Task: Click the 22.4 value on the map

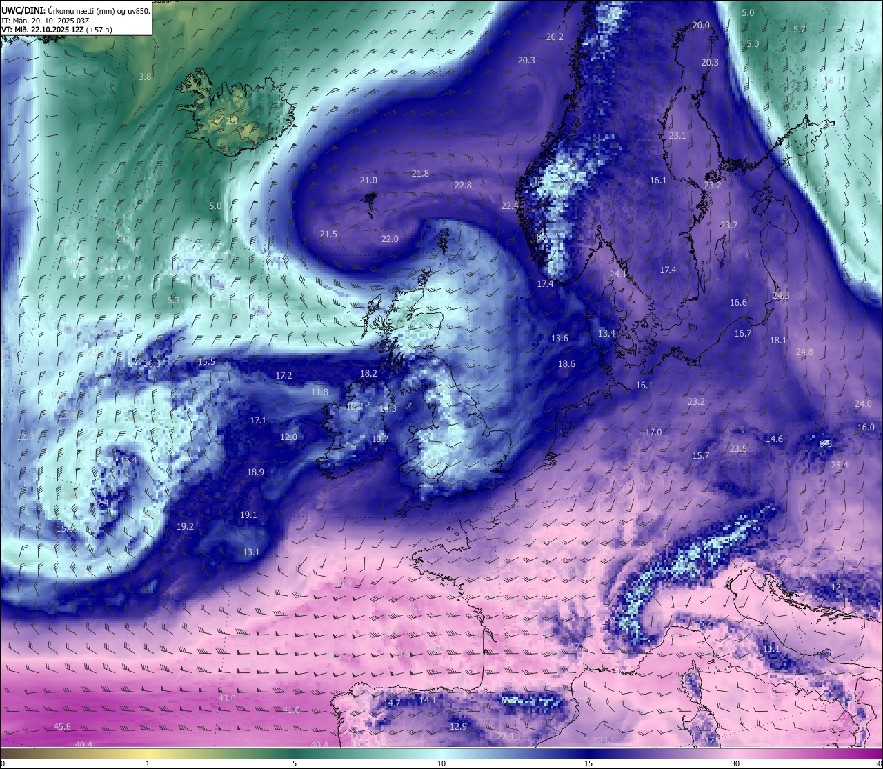Action: [x=510, y=206]
